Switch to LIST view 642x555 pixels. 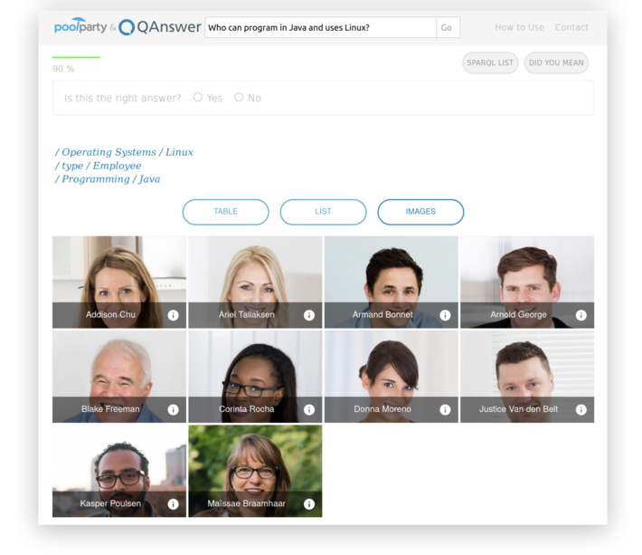click(323, 212)
